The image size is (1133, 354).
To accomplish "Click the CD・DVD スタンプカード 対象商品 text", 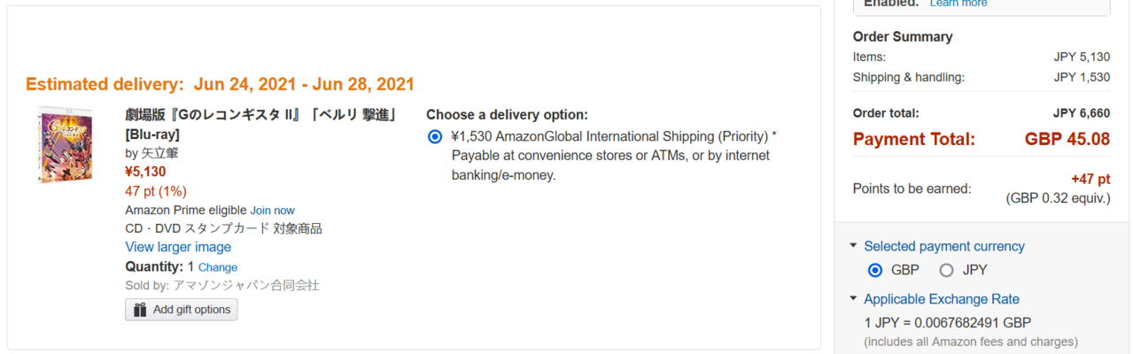I will point(223,228).
